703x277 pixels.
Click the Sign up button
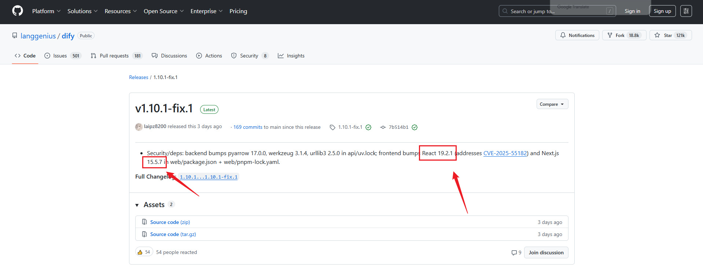coord(662,11)
